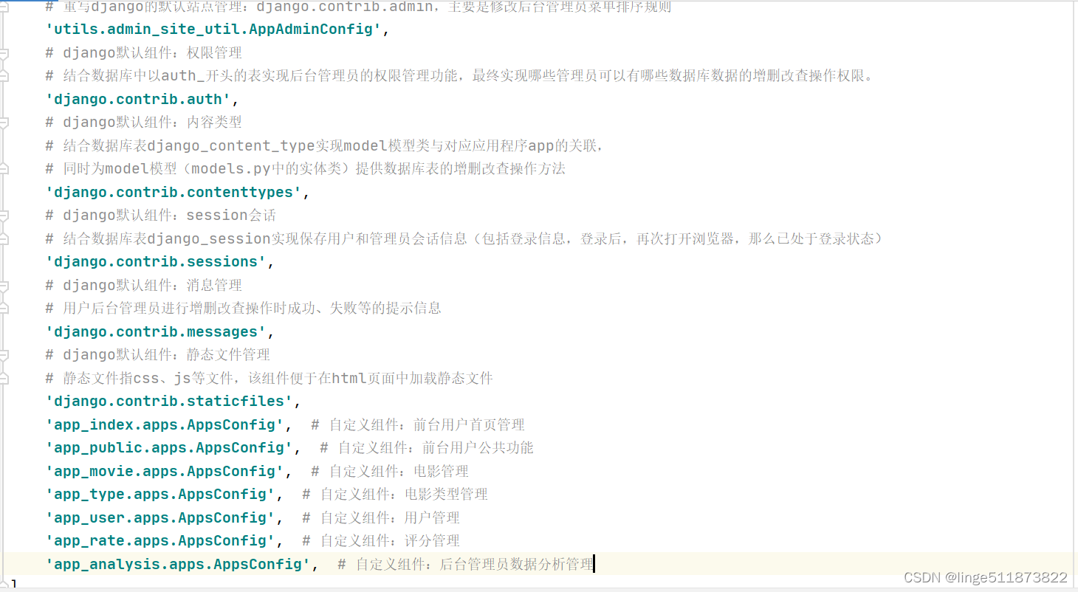
Task: Click fold end marker beside 'django_session实现保存' comment
Action: [4, 238]
